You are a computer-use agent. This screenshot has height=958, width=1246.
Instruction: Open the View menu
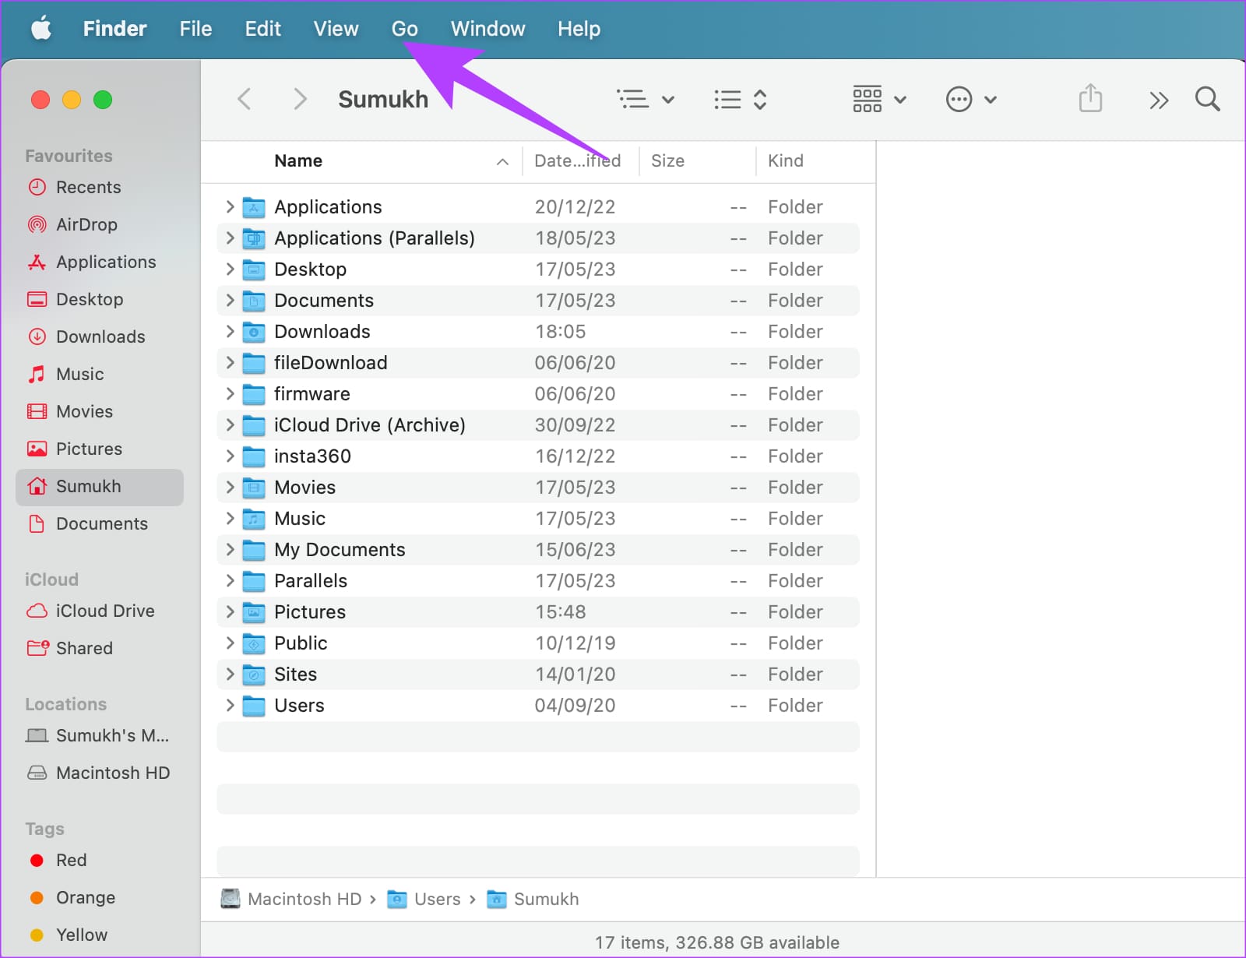coord(336,29)
